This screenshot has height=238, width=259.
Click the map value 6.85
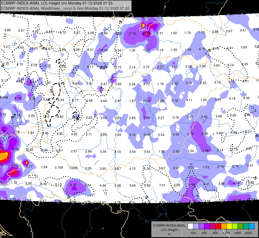(x=8, y=30)
